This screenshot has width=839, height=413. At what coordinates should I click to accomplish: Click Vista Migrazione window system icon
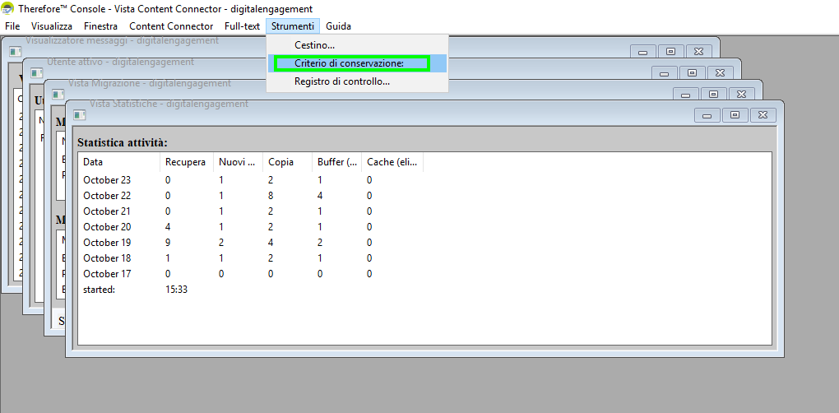point(58,94)
